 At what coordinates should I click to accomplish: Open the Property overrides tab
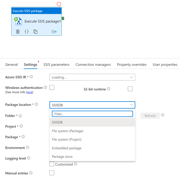click(132, 65)
